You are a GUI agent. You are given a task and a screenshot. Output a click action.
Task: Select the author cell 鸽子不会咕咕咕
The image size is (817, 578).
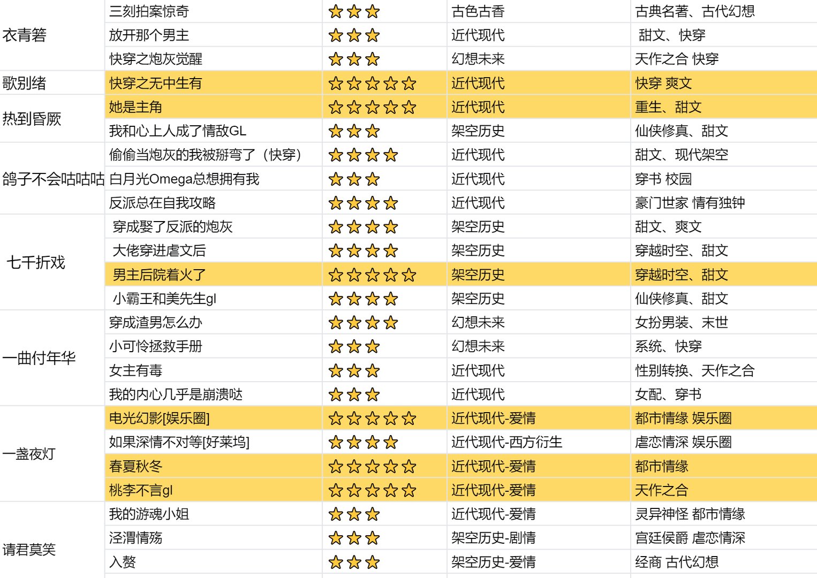click(52, 179)
